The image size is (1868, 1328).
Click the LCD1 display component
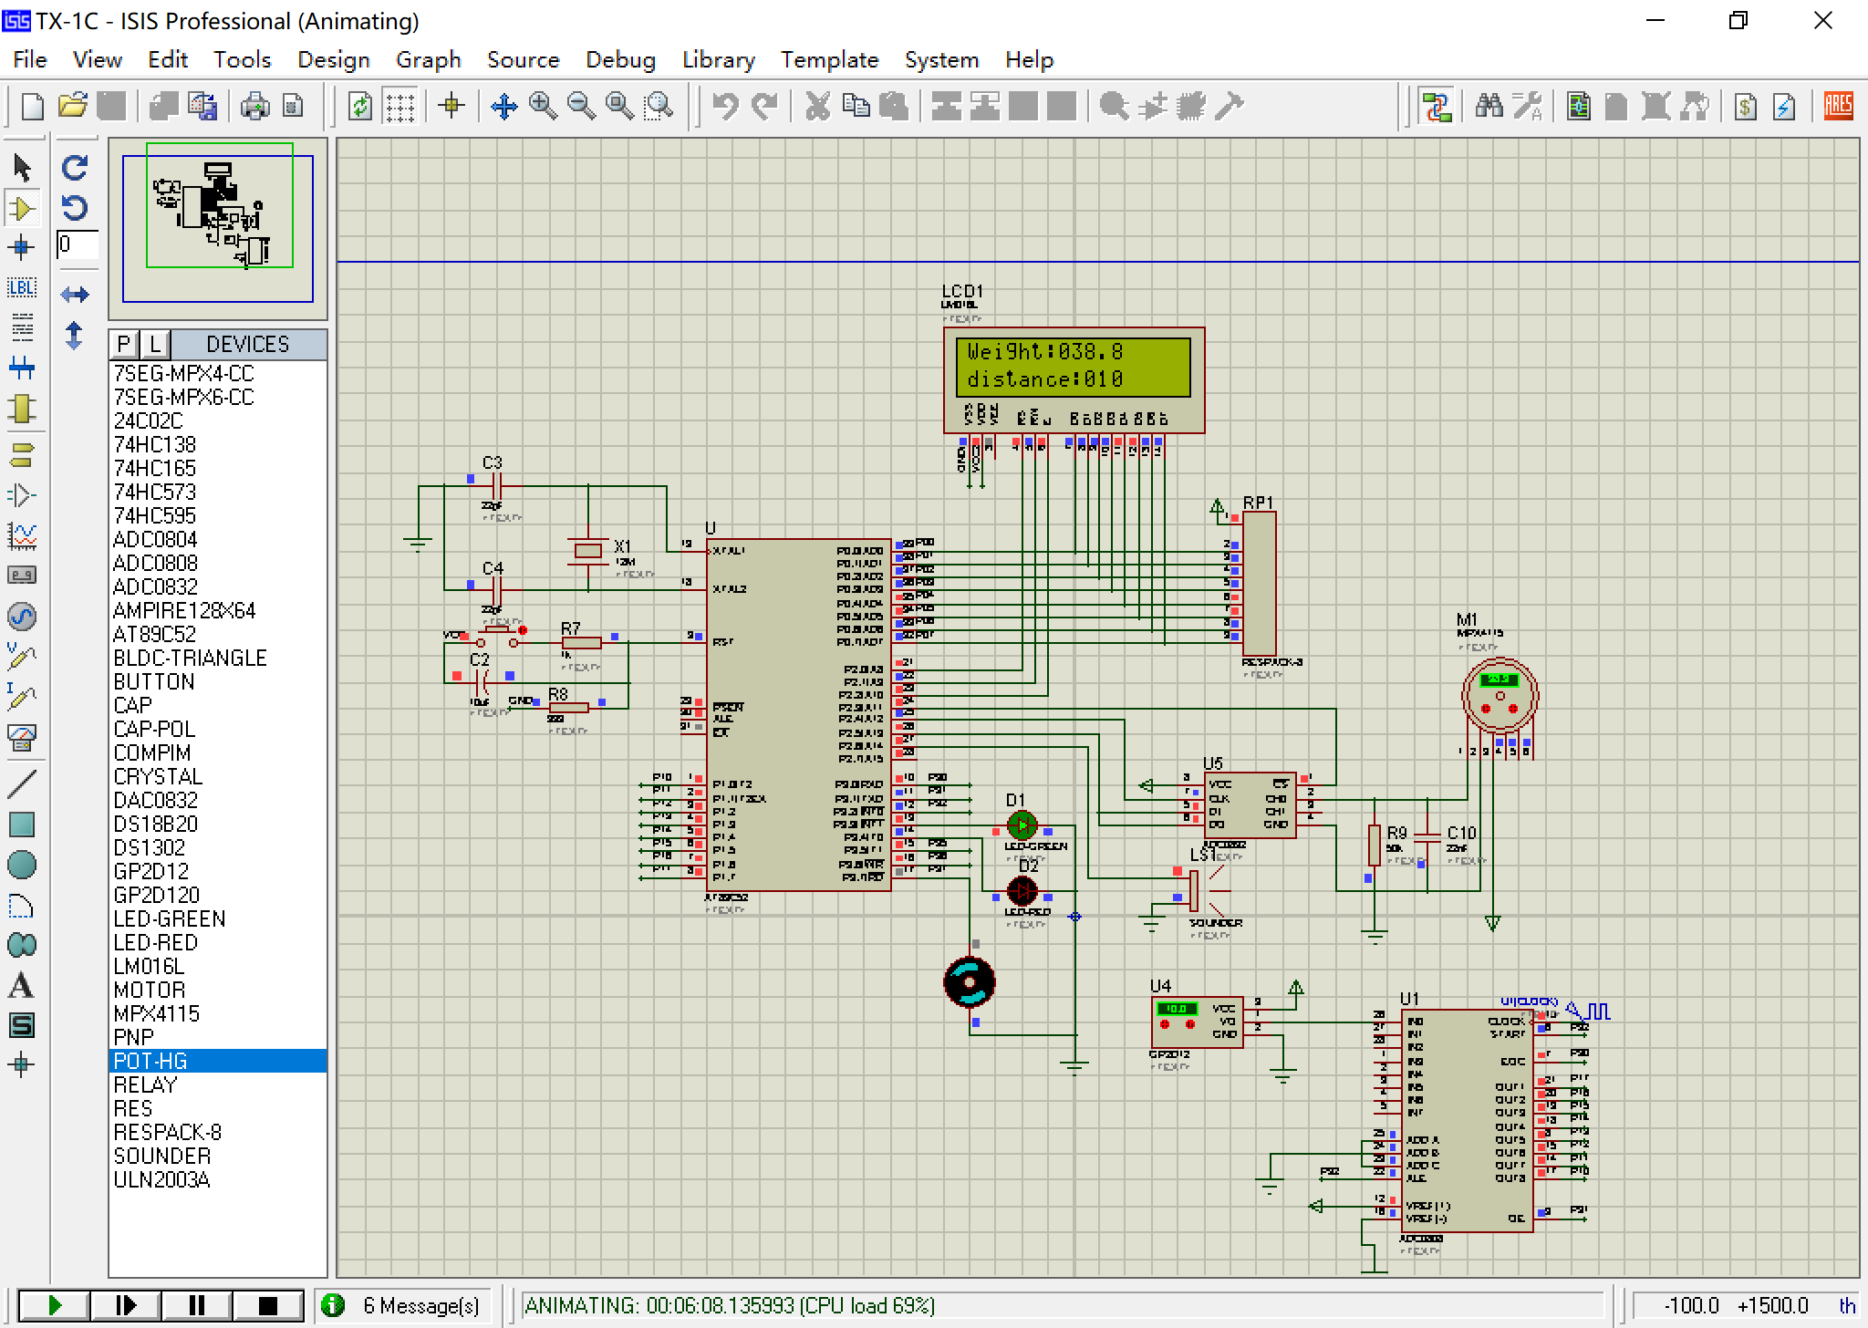click(1074, 380)
